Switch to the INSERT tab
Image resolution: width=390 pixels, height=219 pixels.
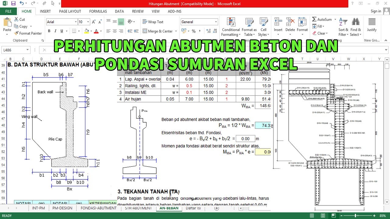45,11
